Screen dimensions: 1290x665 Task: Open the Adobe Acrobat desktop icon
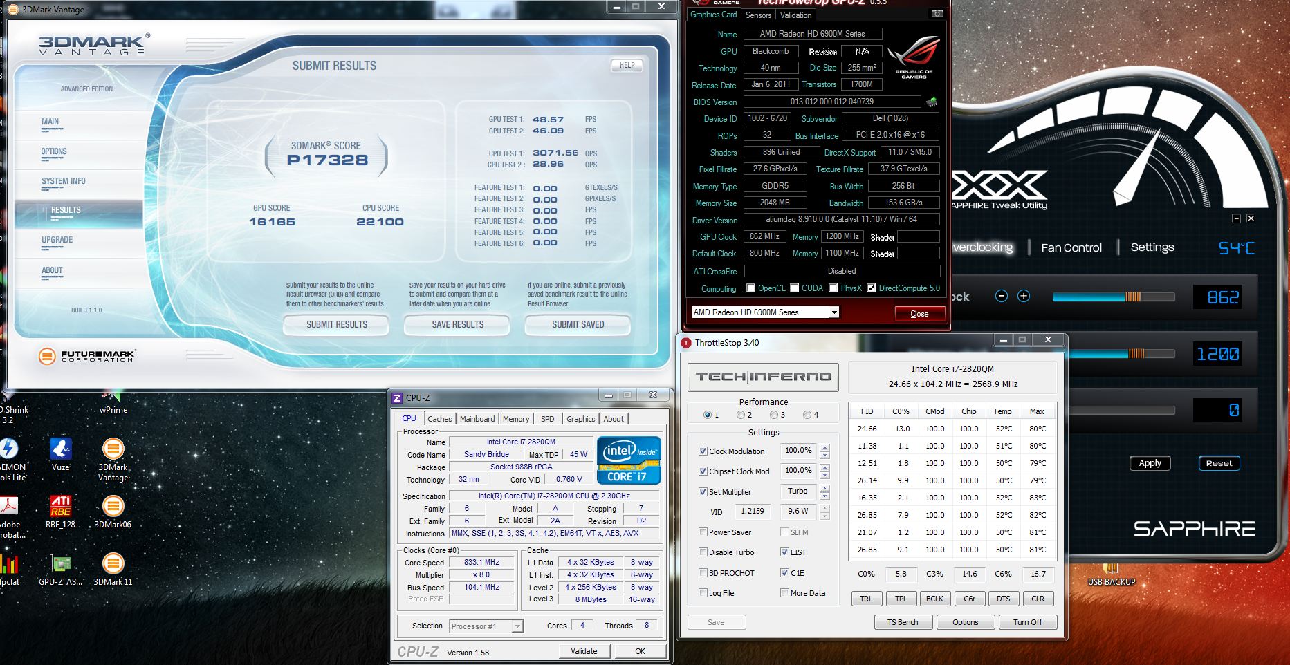coord(10,517)
